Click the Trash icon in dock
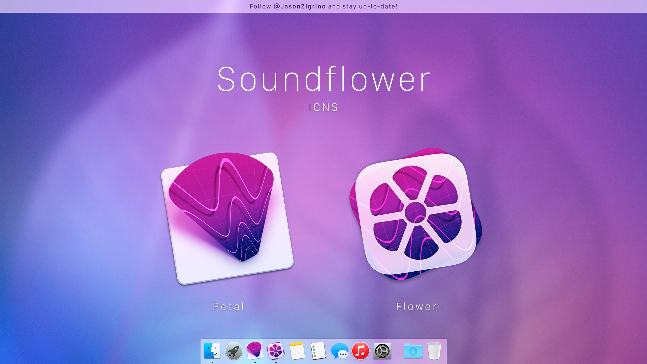Viewport: 647px width, 364px height. coord(434,351)
